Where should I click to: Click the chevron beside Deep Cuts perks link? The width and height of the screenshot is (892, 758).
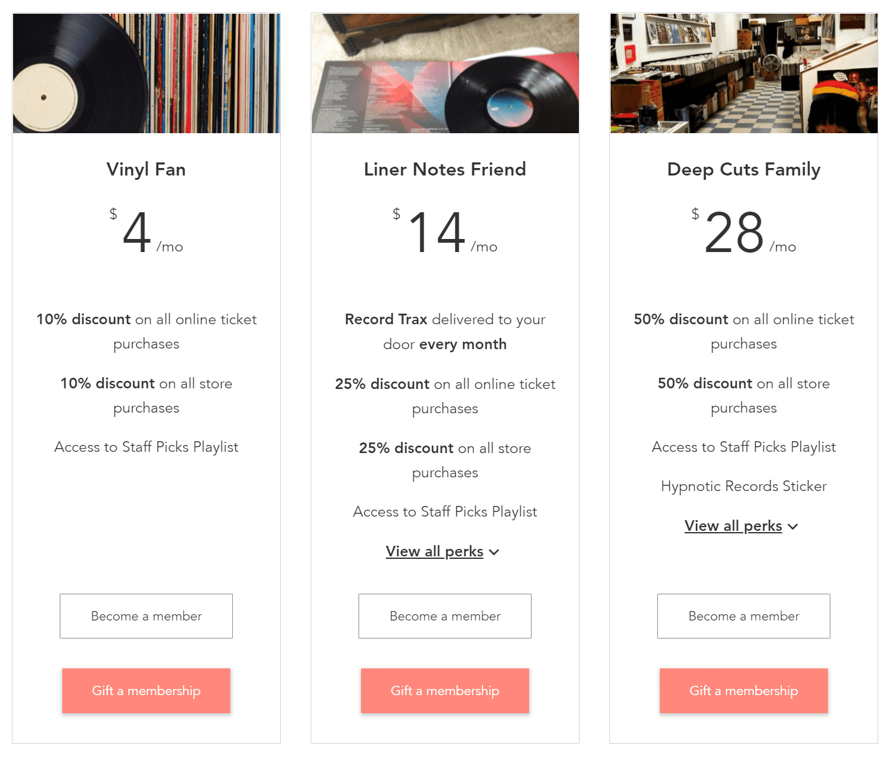pos(793,526)
